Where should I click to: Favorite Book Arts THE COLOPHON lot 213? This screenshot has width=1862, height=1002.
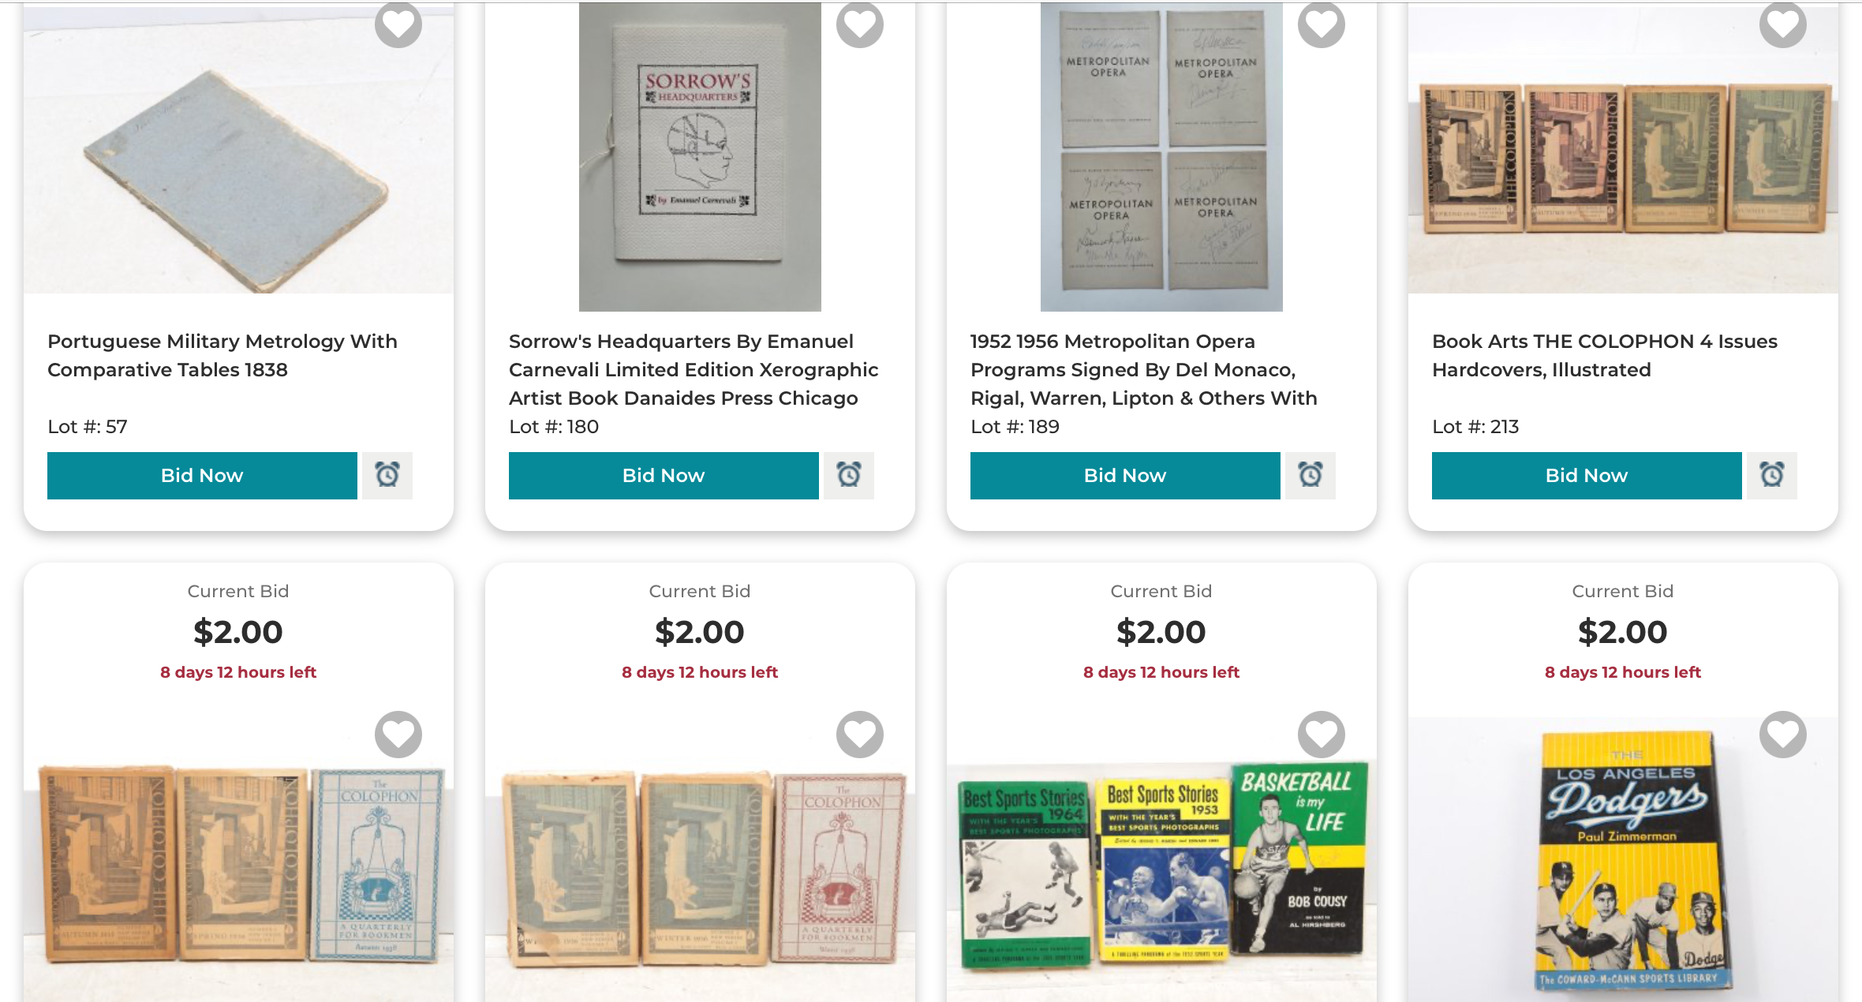1783,24
